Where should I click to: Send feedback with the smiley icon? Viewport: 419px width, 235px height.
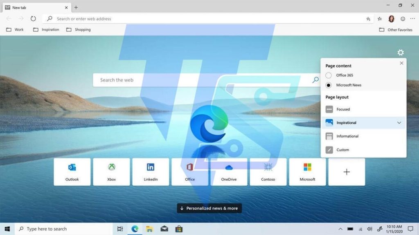[x=403, y=19]
